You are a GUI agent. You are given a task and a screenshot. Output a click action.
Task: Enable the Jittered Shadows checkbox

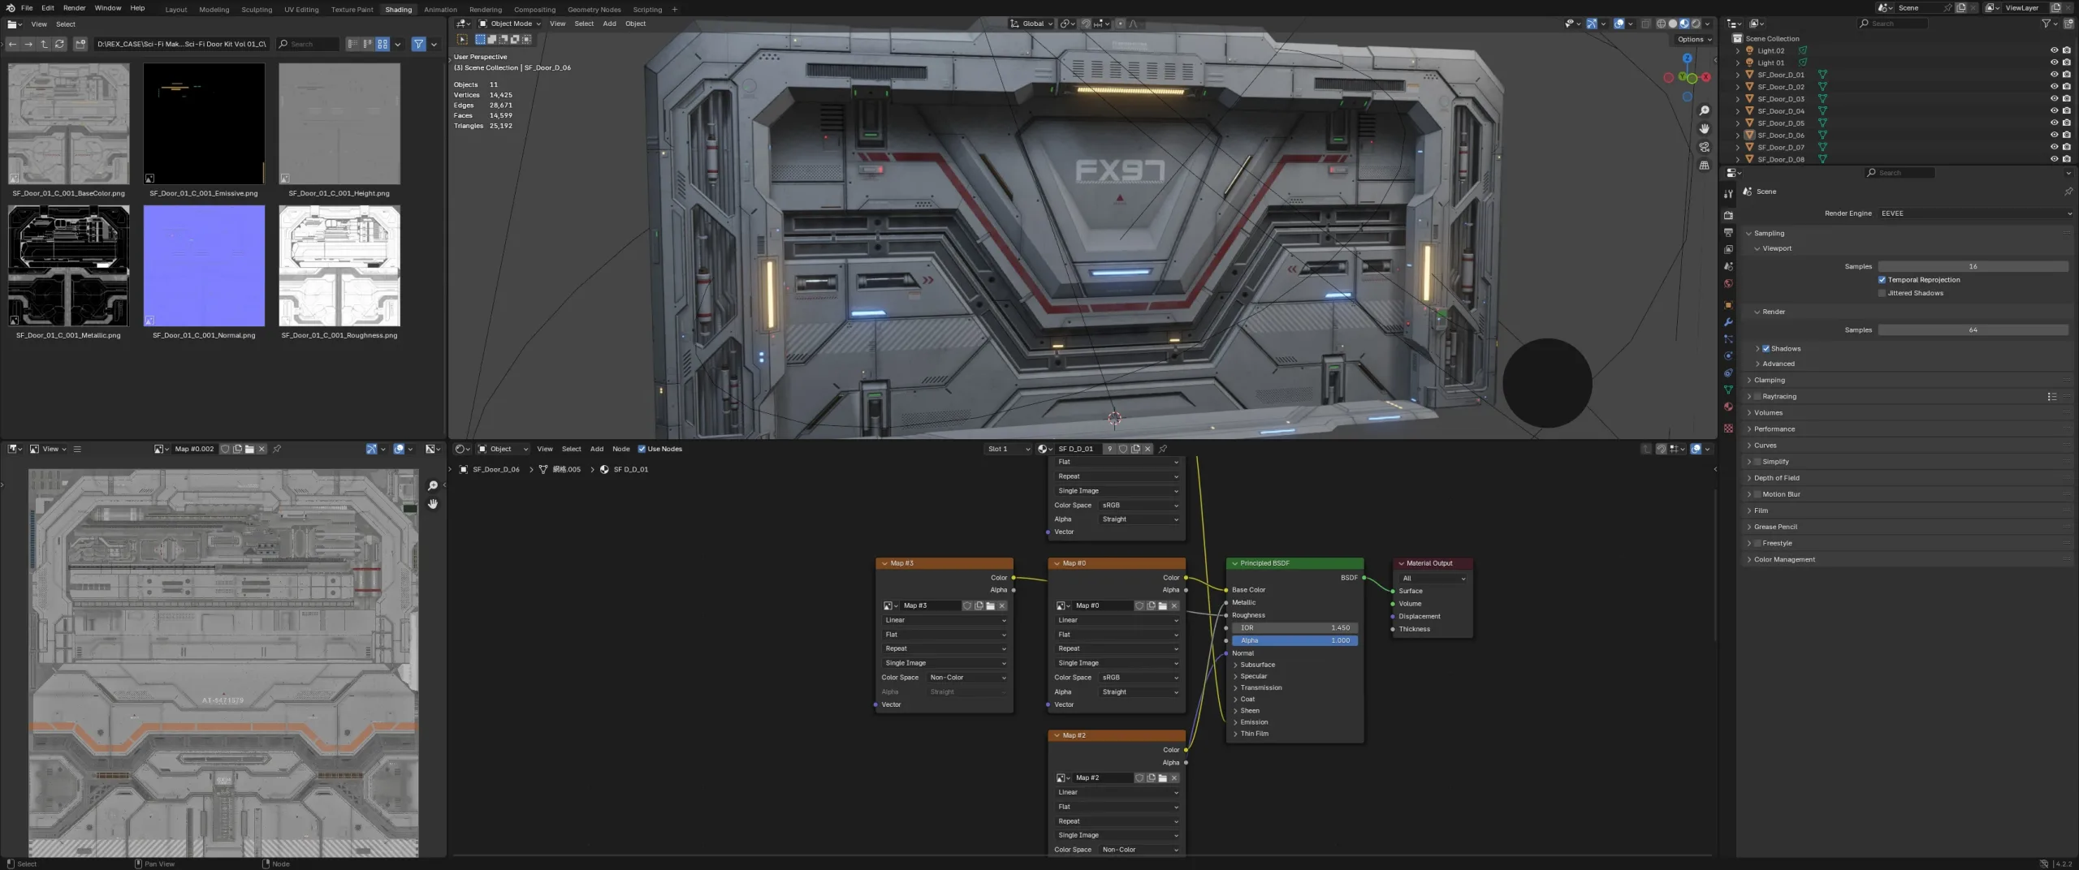click(x=1882, y=293)
